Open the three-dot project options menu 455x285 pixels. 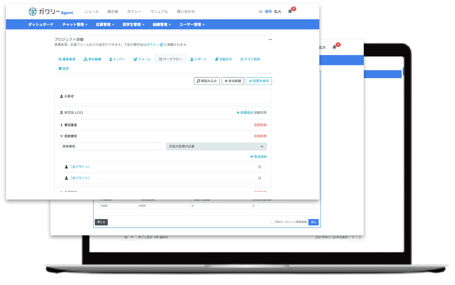tap(270, 39)
